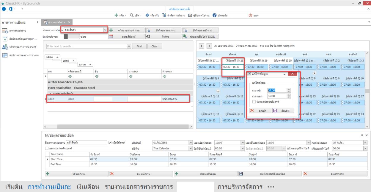Open the search box dropdown arrow
The image size is (371, 192).
tap(129, 46)
